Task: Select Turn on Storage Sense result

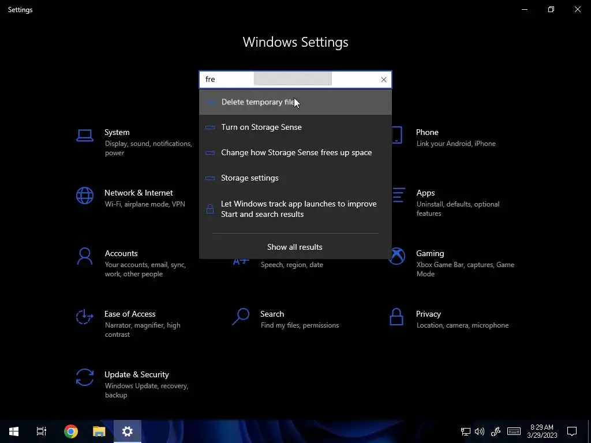Action: [295, 127]
